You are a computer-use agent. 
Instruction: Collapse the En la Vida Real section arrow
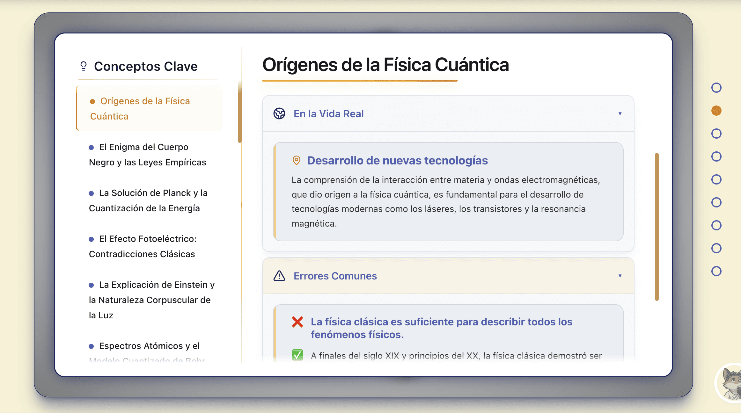(620, 114)
